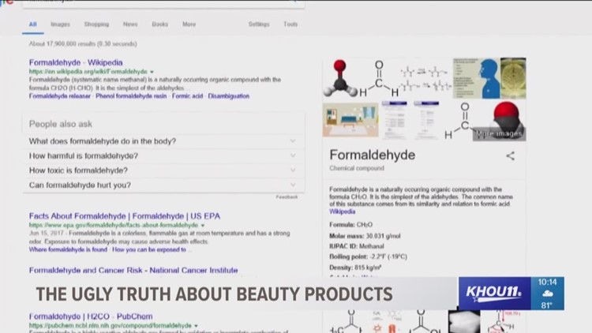Open ball-and-stick molecule model image
The width and height of the screenshot is (592, 333).
coord(339,78)
